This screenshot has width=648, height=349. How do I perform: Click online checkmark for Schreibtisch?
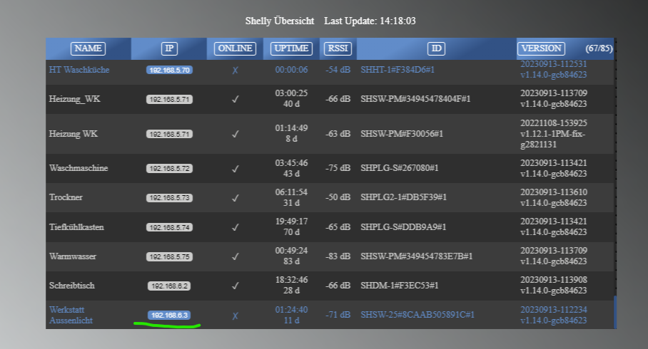coord(235,286)
